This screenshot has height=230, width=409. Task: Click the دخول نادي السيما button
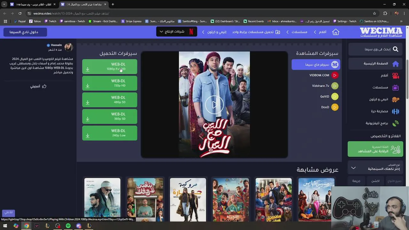click(x=26, y=32)
